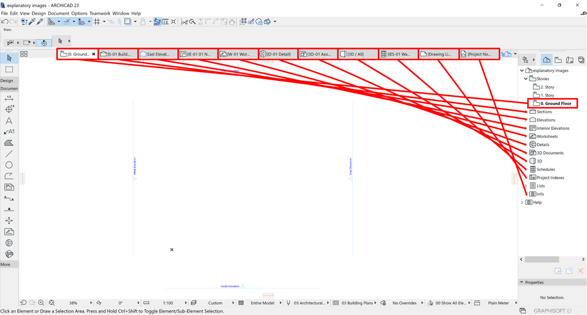The width and height of the screenshot is (587, 315).
Task: Select the Worksheet tool icon
Action: [9, 232]
